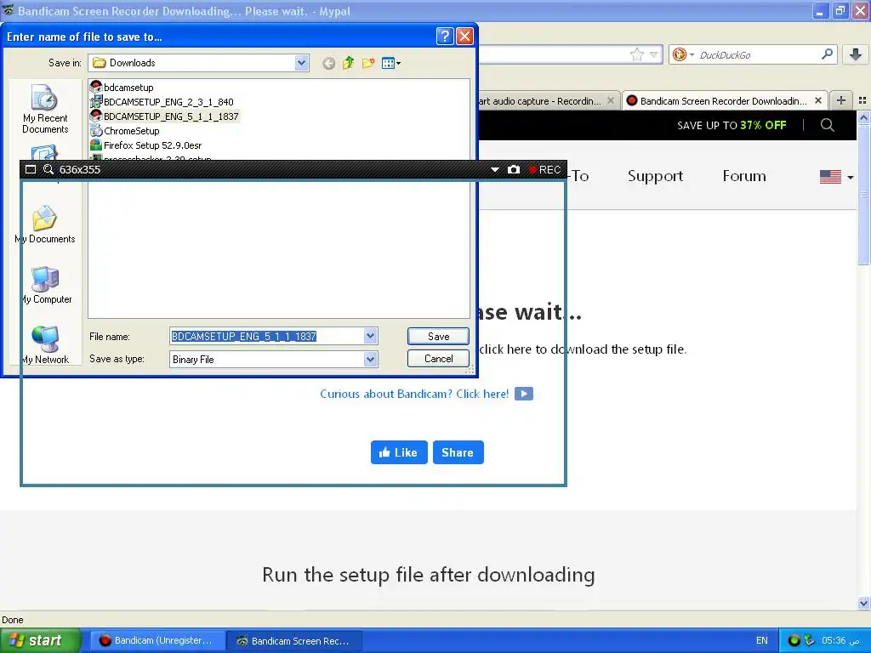Screen dimensions: 871x653
Task: Select the ChromeSetup file
Action: click(125, 130)
